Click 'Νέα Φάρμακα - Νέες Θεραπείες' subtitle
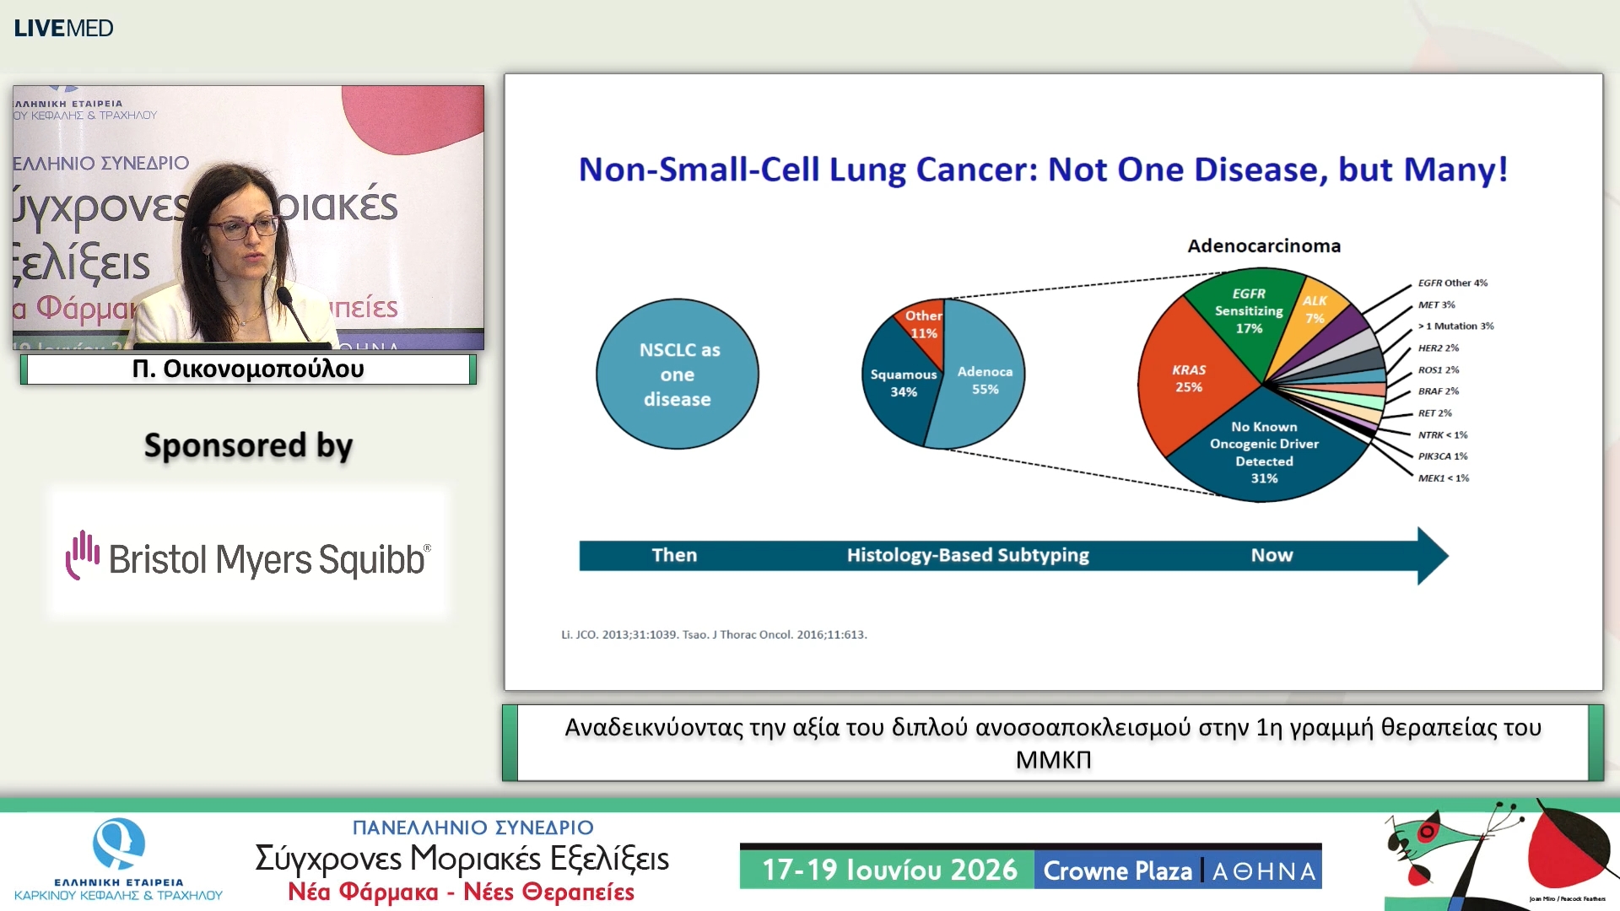Screen dimensions: 1620x911 point(461,892)
